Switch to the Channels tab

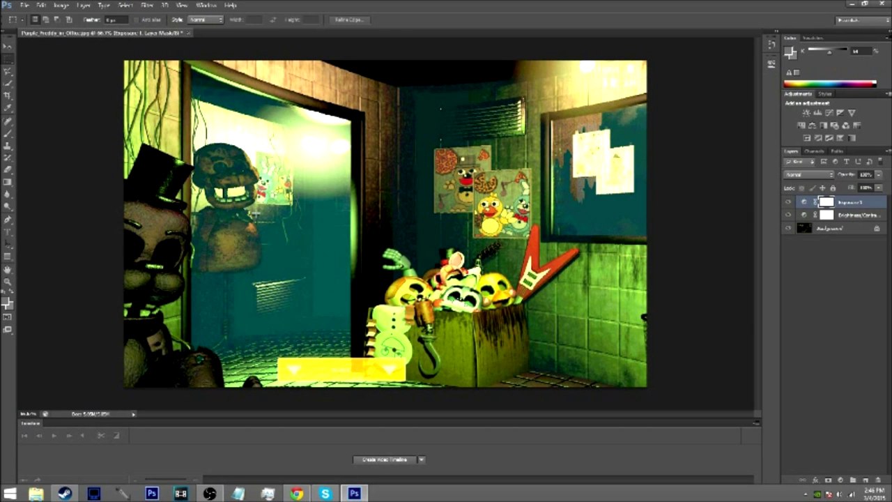pyautogui.click(x=814, y=151)
